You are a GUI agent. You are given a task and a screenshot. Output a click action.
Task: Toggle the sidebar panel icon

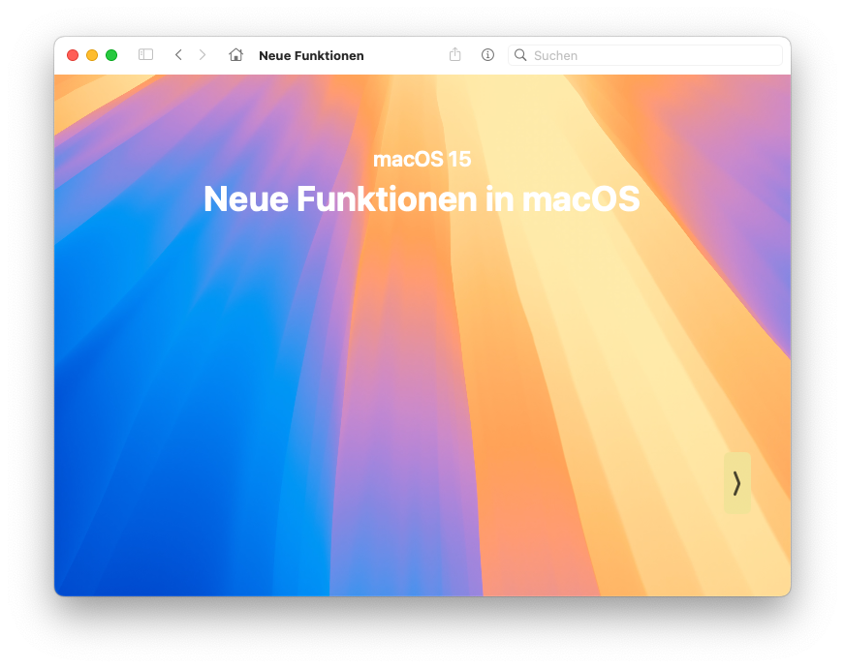(145, 55)
